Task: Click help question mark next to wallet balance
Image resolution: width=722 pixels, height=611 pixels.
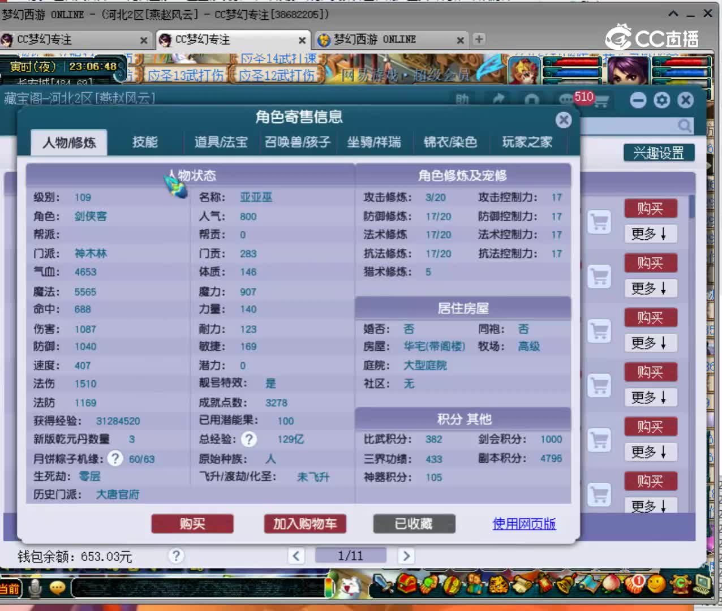Action: click(x=176, y=556)
